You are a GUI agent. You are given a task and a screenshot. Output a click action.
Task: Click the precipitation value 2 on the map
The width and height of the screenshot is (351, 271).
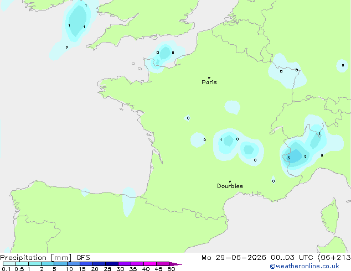(305, 157)
